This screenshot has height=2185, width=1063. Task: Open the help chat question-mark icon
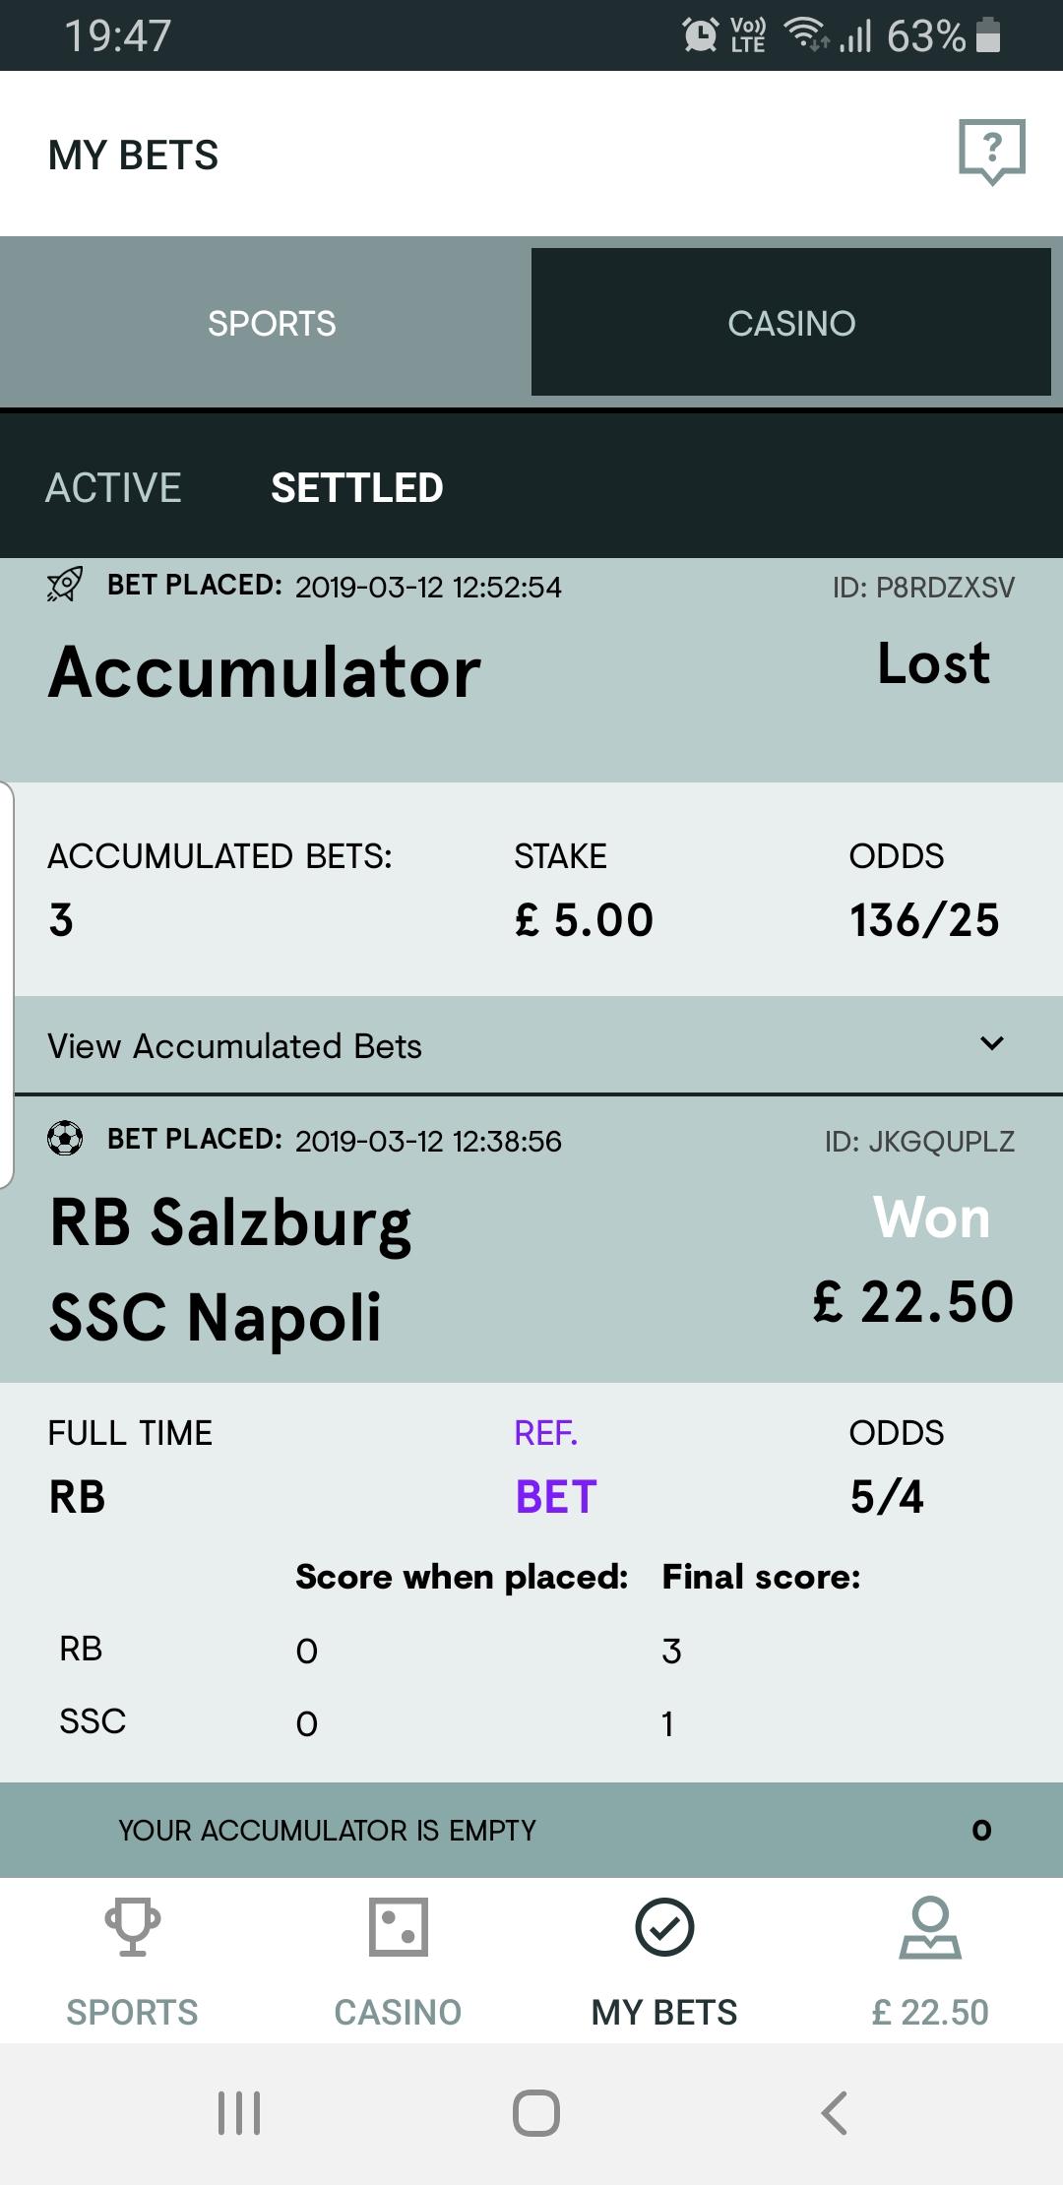click(x=992, y=152)
